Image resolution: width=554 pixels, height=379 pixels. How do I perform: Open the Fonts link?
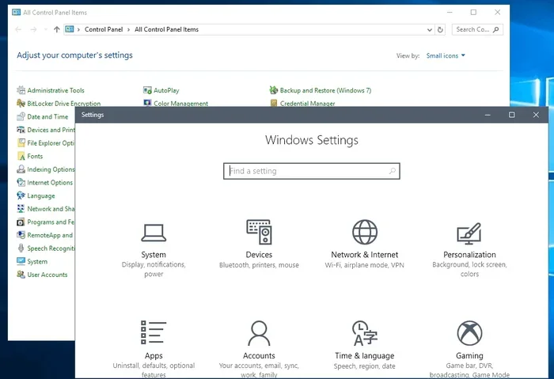click(35, 156)
